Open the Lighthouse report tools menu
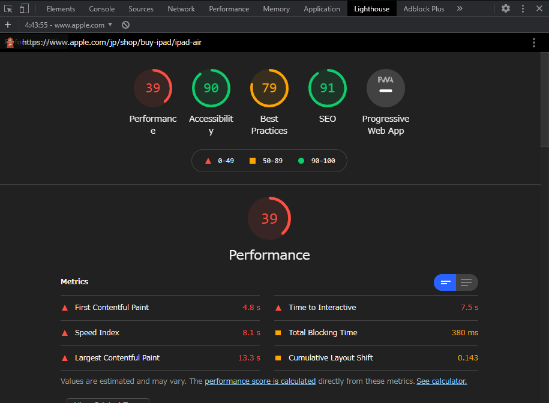Viewport: 549px width, 403px height. (x=533, y=43)
